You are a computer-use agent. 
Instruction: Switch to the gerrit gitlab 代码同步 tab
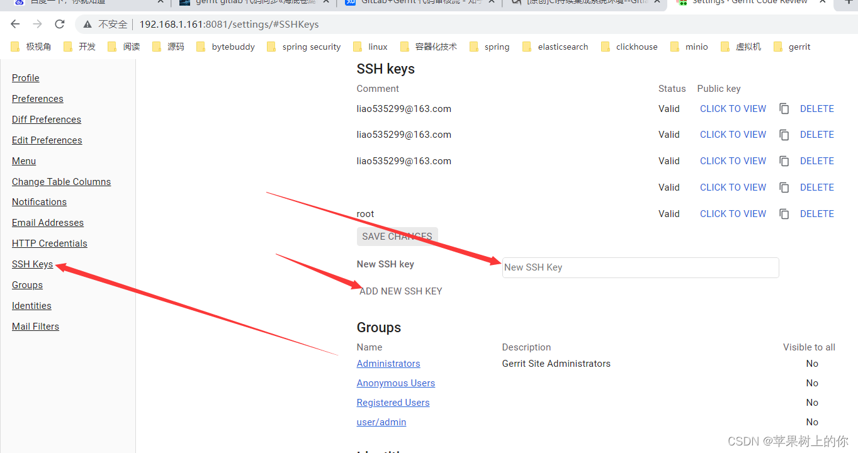[255, 3]
